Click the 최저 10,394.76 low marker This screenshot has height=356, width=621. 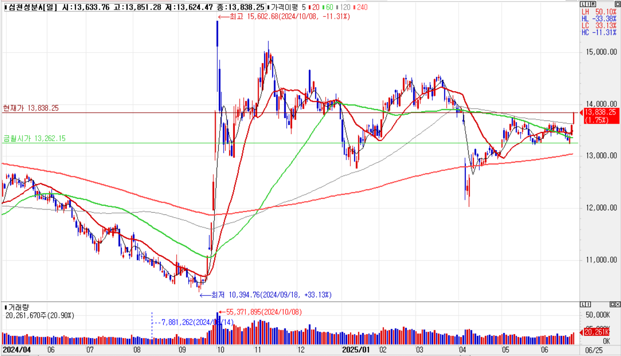(266, 295)
